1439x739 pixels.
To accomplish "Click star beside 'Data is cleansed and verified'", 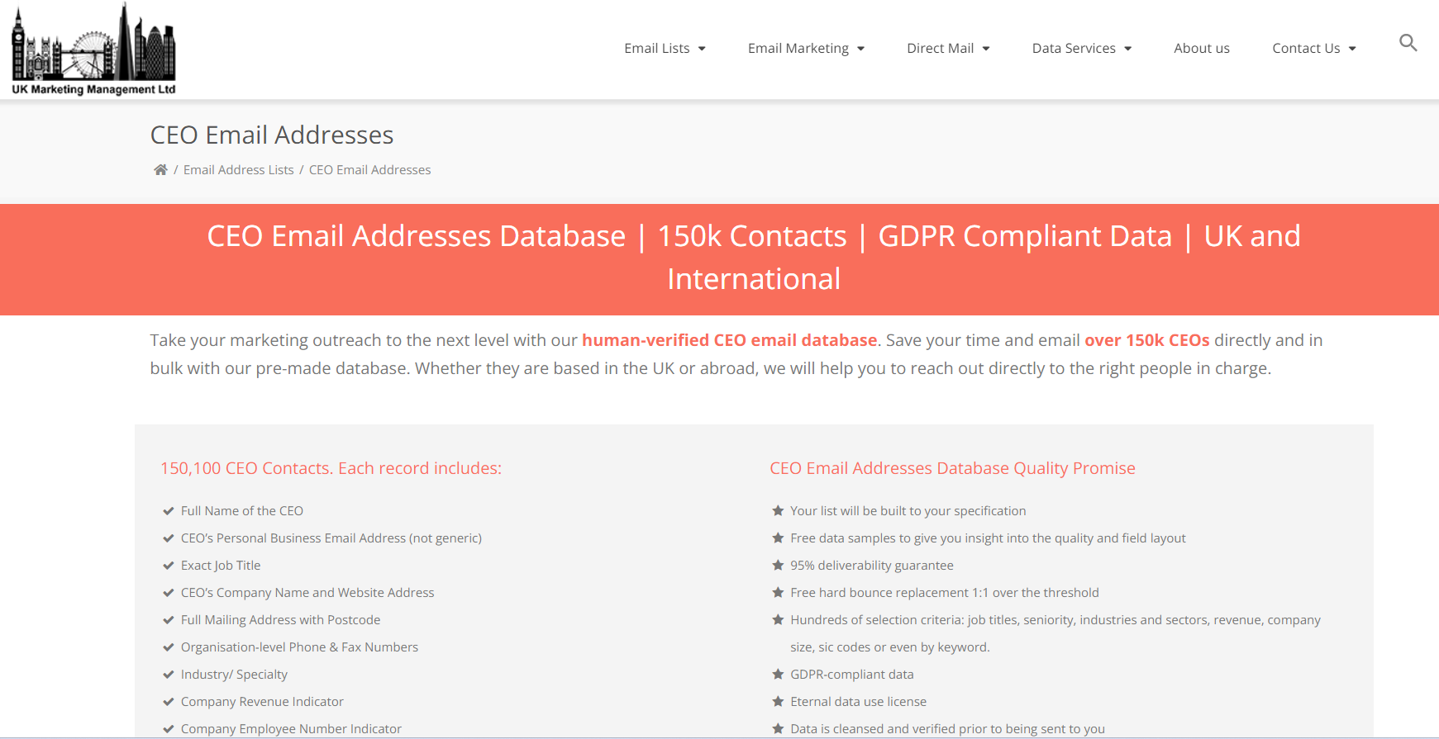I will (778, 729).
